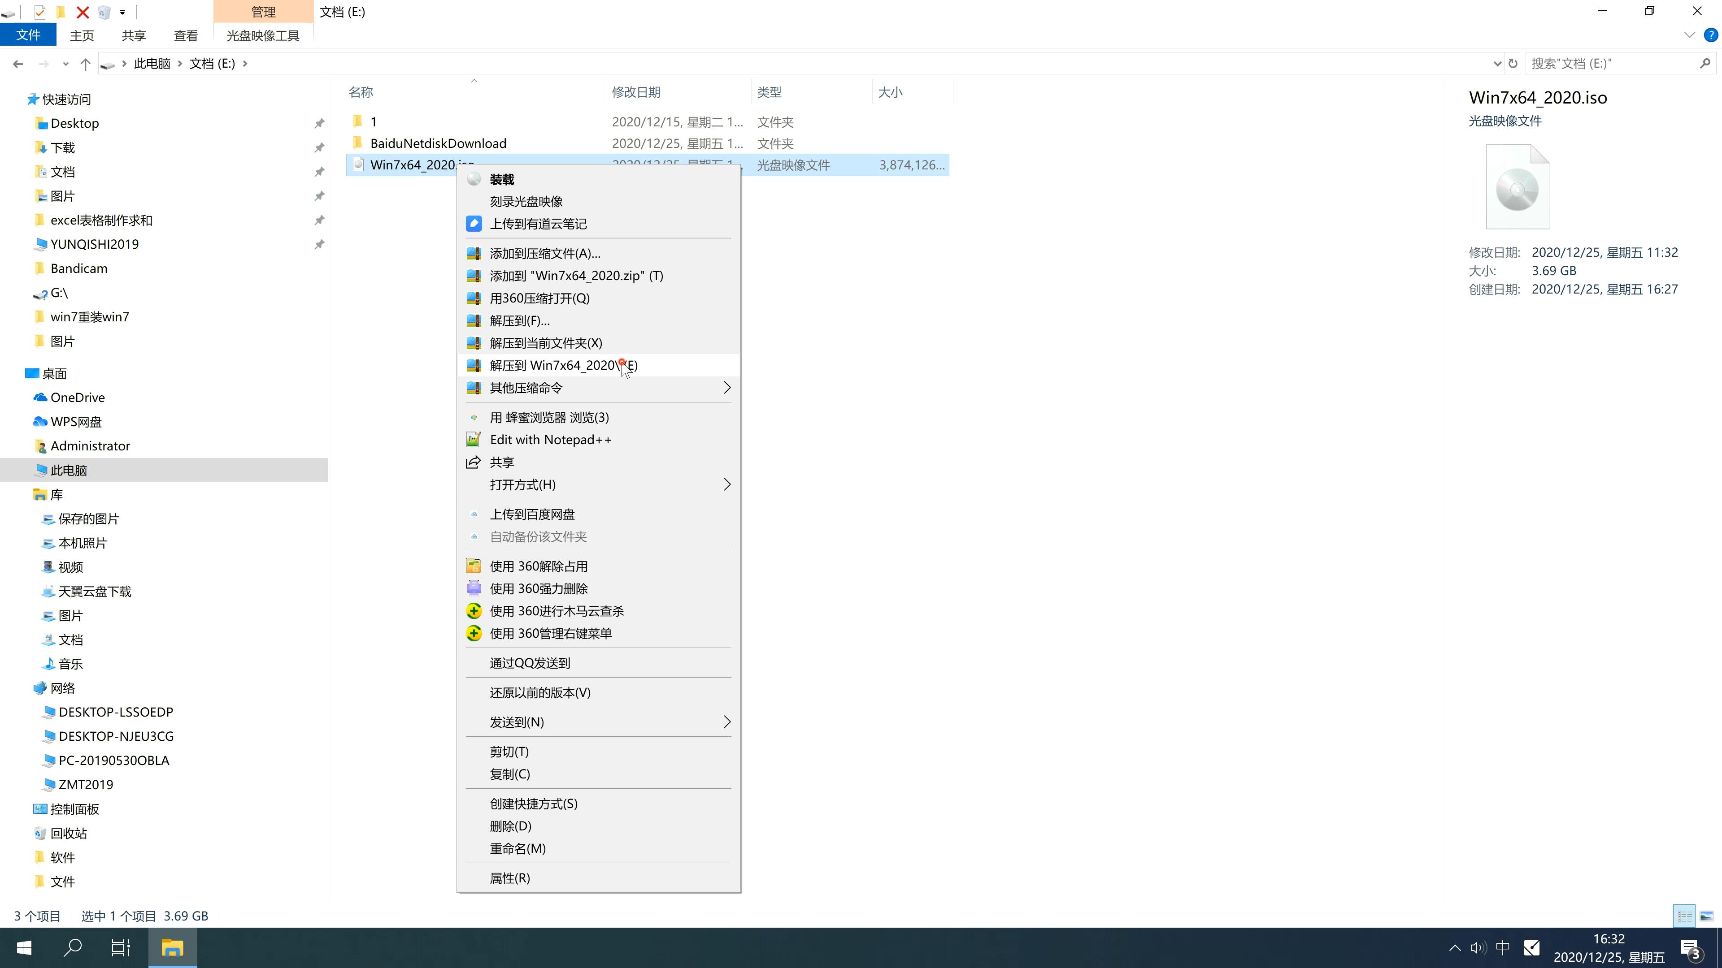Image resolution: width=1722 pixels, height=968 pixels.
Task: Expand 发送到(N) submenu
Action: coord(597,721)
